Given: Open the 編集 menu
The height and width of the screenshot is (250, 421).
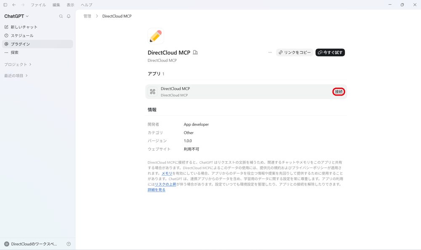Looking at the screenshot, I should [x=56, y=5].
